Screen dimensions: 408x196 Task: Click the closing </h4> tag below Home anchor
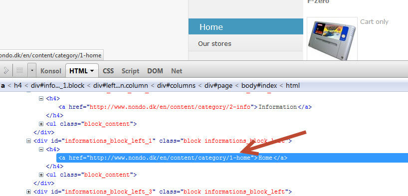point(55,167)
